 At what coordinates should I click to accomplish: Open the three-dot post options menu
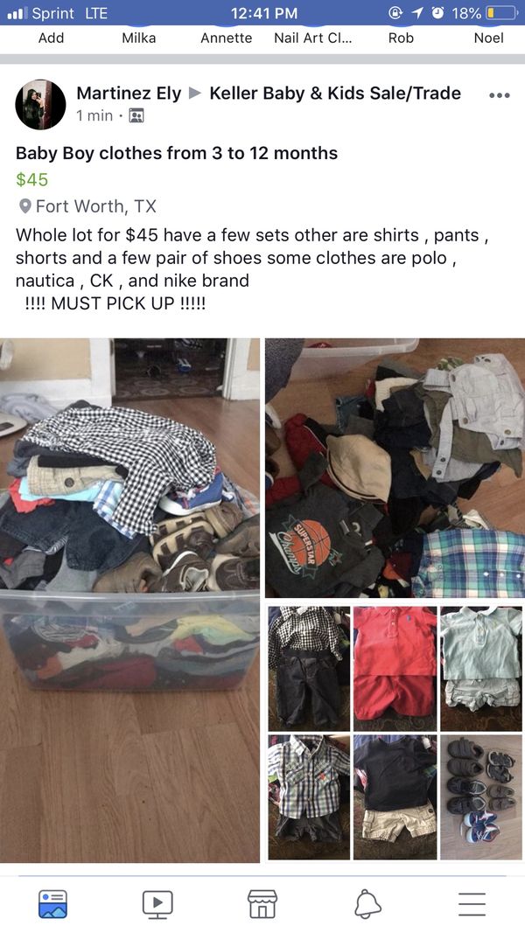click(x=499, y=95)
